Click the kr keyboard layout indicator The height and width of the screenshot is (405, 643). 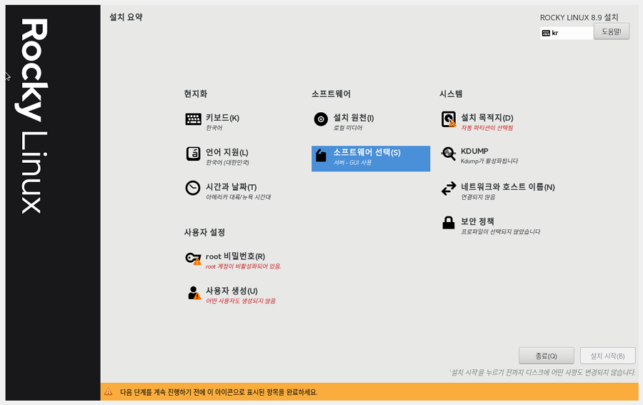pos(567,33)
